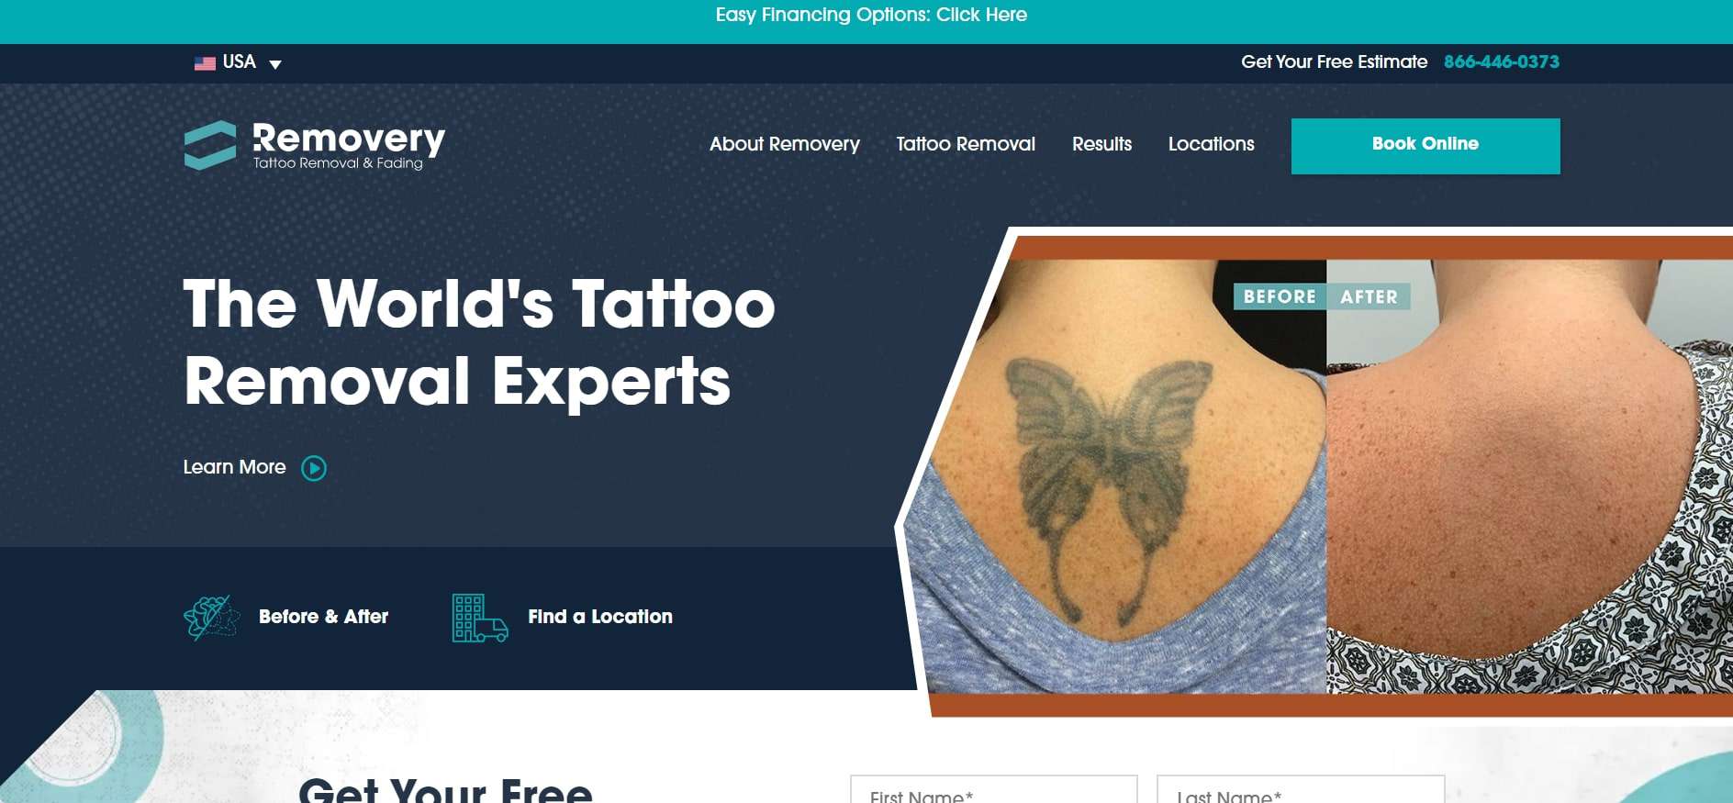Open the Find a Location link
The height and width of the screenshot is (803, 1733).
point(600,617)
